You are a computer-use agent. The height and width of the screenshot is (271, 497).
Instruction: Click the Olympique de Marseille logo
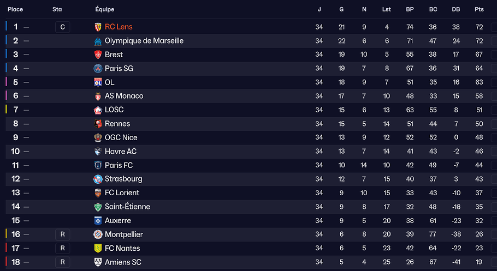pos(98,41)
